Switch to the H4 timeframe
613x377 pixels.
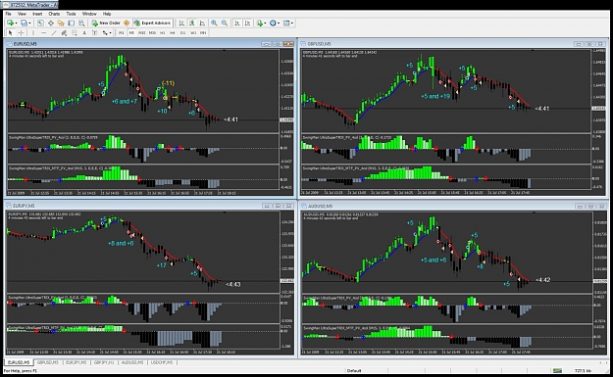click(173, 32)
